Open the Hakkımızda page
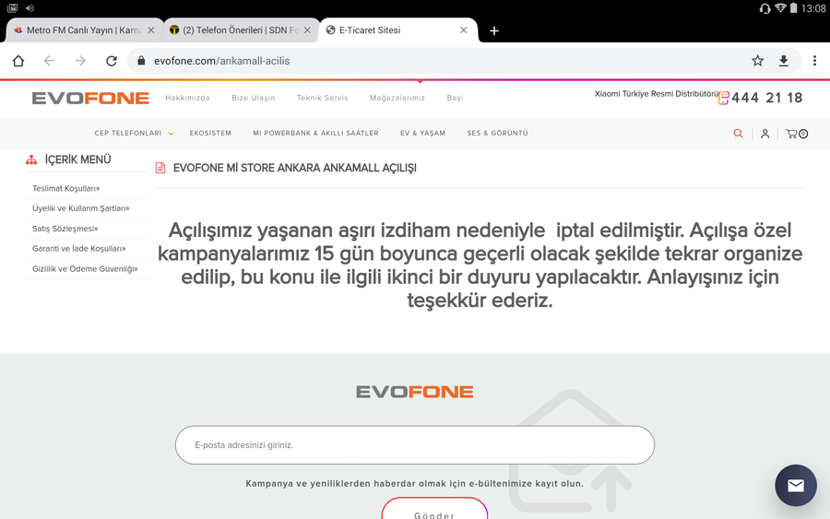830x519 pixels. pyautogui.click(x=187, y=98)
